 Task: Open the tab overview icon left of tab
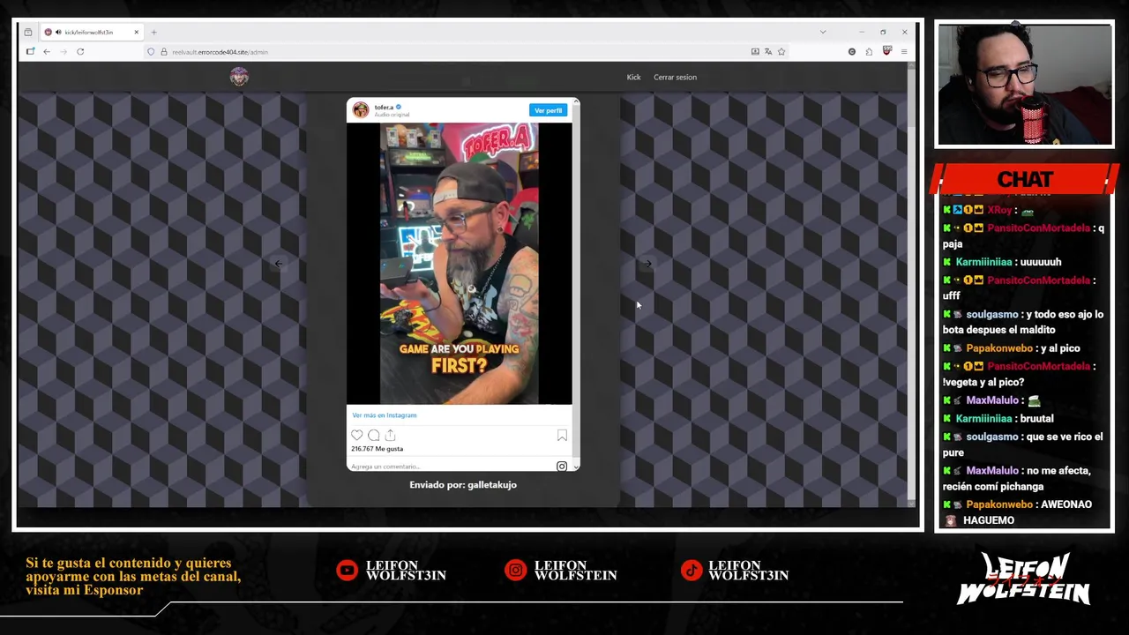click(28, 32)
